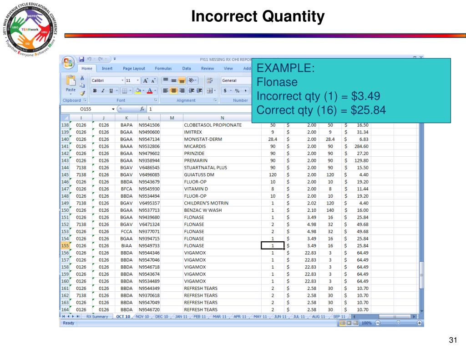Screen dimensions: 466x349
Task: Toggle center horizontal alignment
Action: tap(173, 91)
